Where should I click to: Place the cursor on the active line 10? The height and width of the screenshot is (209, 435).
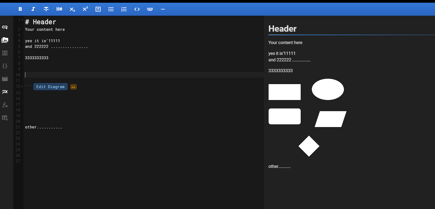point(144,75)
